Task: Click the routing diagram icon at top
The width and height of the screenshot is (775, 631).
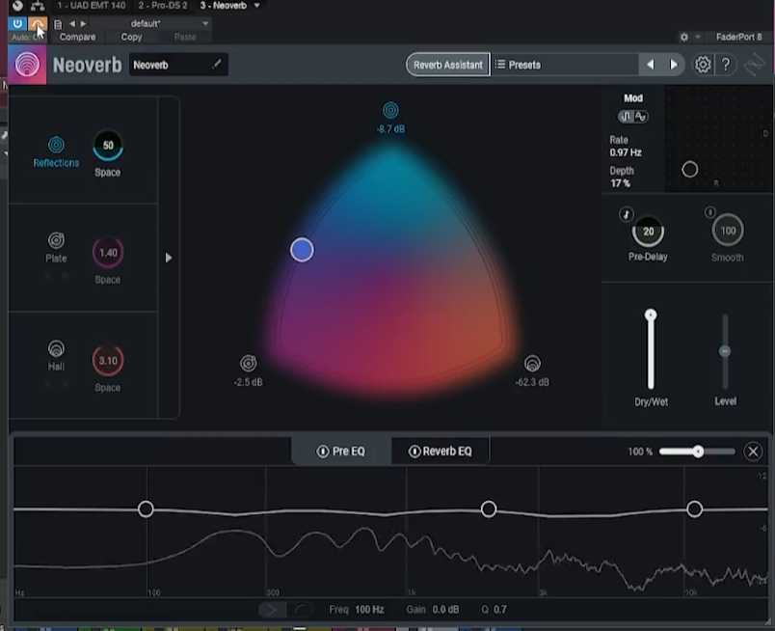Action: 38,6
